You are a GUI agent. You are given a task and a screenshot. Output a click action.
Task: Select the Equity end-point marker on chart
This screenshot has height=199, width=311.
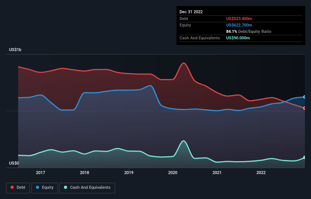[x=305, y=97]
